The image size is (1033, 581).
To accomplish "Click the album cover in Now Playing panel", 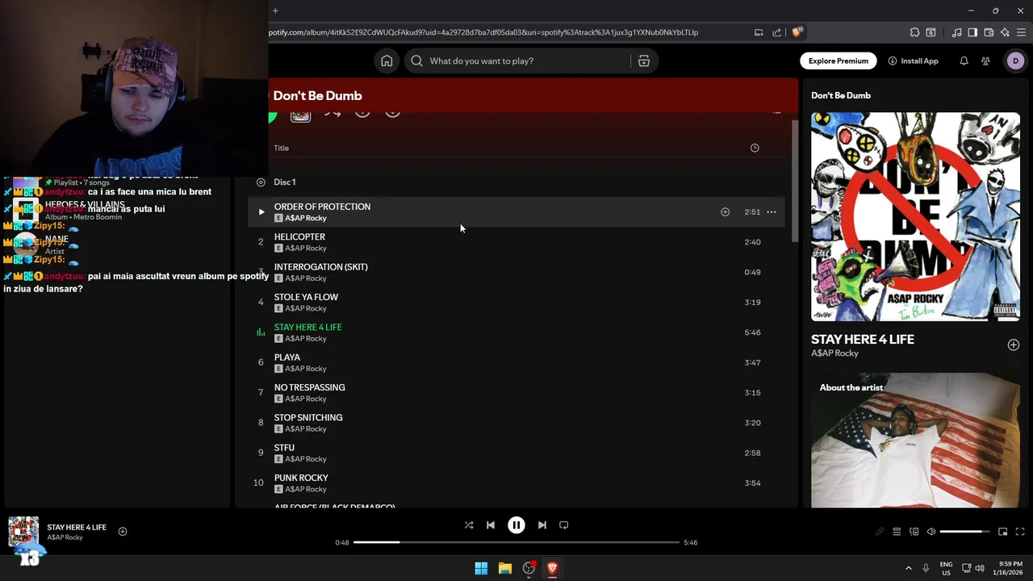I will [915, 216].
